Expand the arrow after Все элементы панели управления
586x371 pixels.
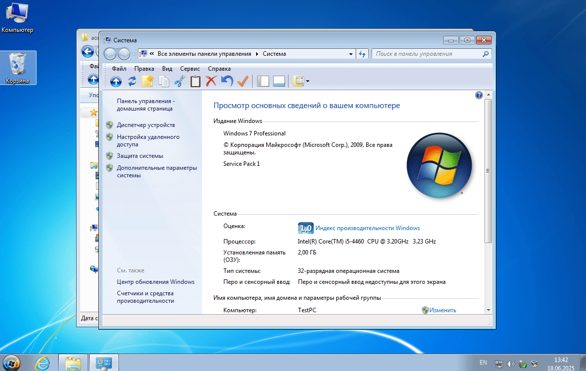[x=257, y=54]
